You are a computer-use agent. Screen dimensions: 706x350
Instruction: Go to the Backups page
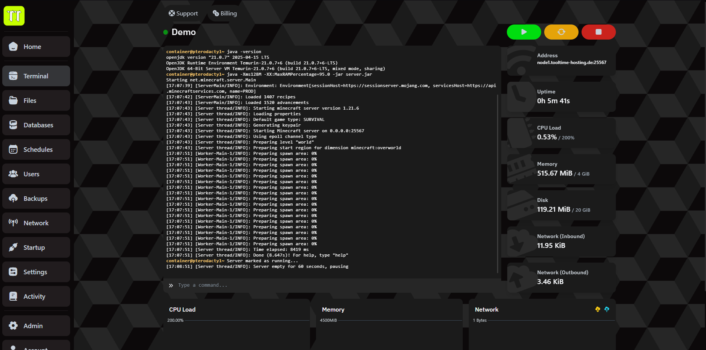coord(36,199)
